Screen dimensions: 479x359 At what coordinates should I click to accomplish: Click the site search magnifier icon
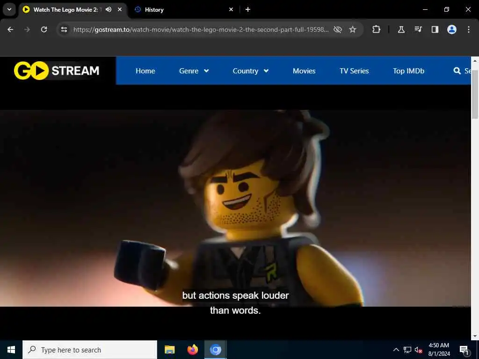[x=457, y=71]
